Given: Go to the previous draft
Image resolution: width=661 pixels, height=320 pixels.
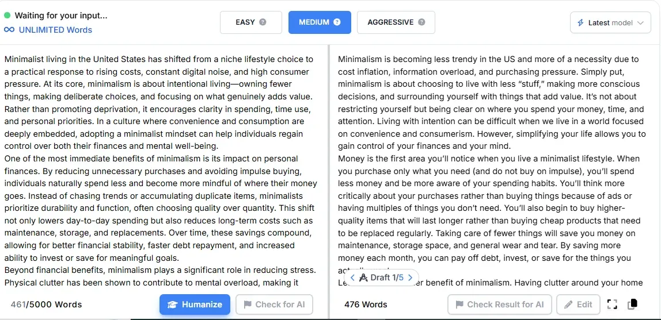Looking at the screenshot, I should pos(352,277).
